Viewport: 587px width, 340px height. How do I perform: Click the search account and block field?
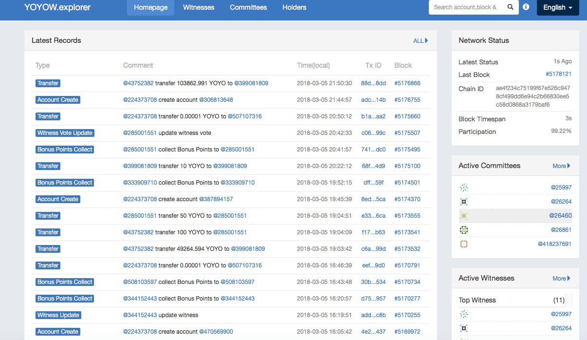pos(465,7)
